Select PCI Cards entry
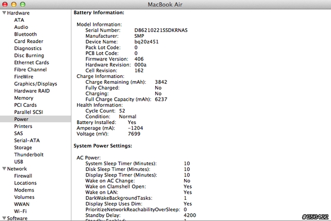Screen dimensions: 331x221 [25, 105]
